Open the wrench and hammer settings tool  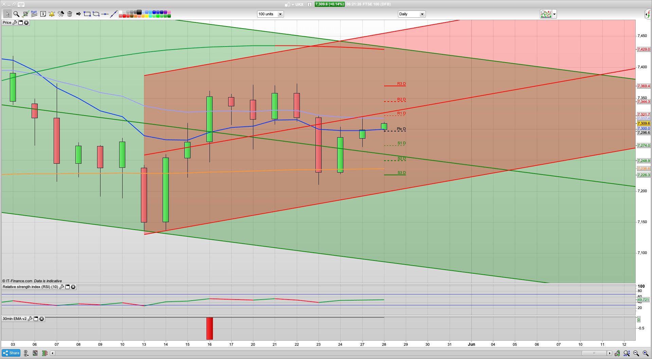pos(61,14)
